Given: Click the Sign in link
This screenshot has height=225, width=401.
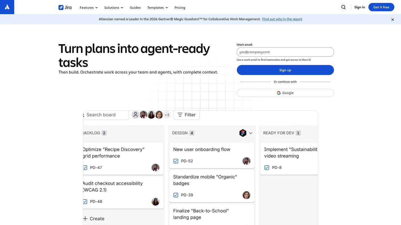Looking at the screenshot, I should click(359, 7).
